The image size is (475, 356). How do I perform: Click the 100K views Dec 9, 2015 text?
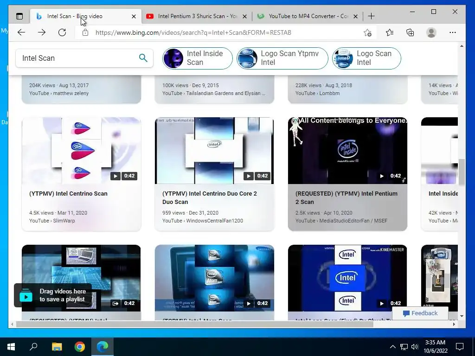pos(190,85)
